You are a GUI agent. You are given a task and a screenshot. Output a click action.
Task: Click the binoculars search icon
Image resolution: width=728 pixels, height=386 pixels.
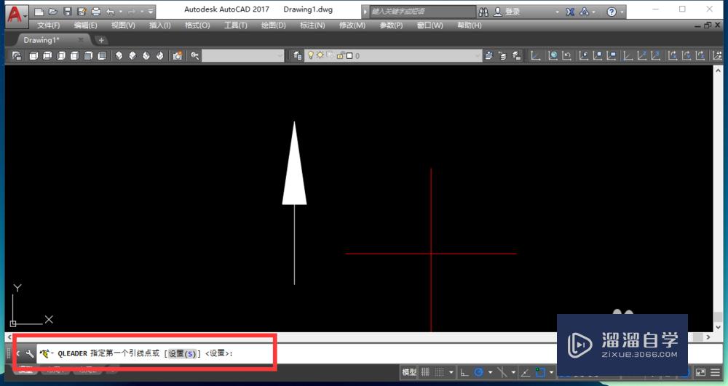(483, 12)
